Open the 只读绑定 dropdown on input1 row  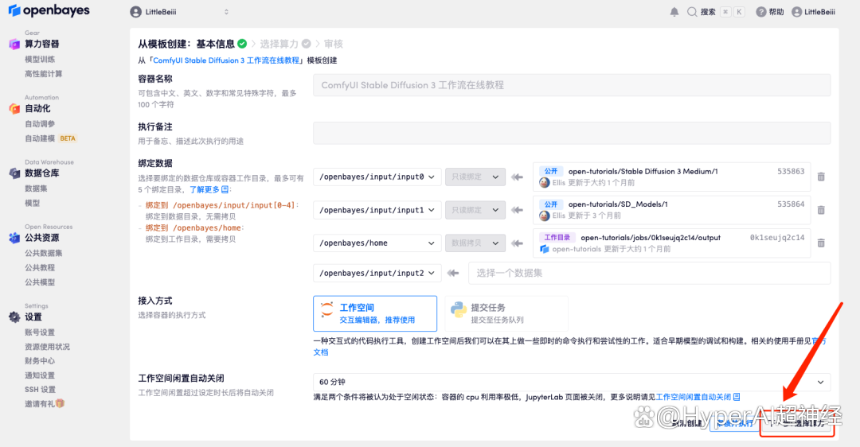tap(475, 210)
